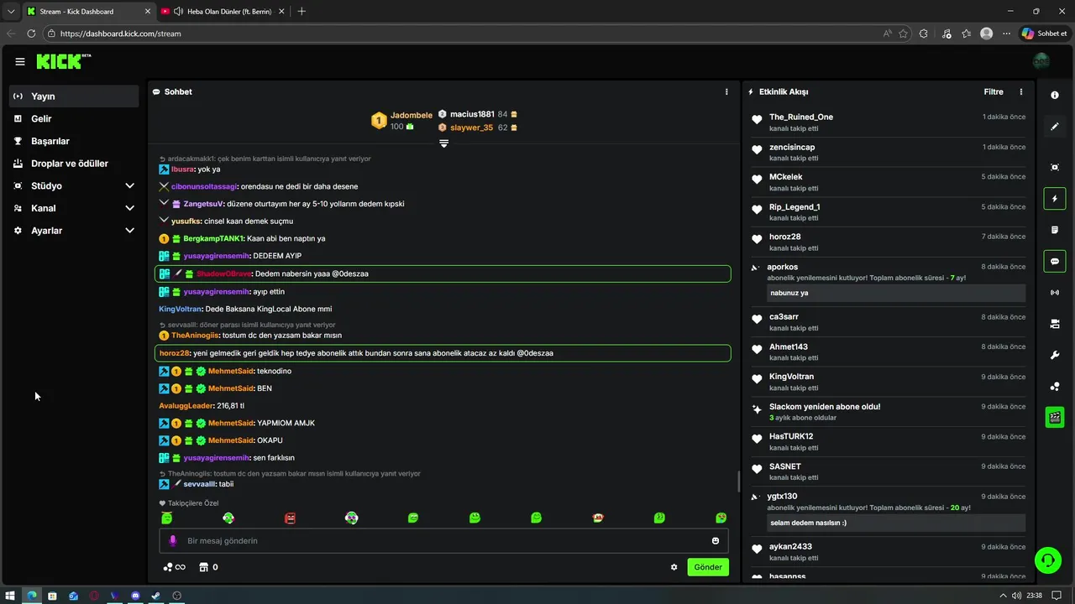Click the green clapperboard clip icon
This screenshot has height=604, width=1075.
(x=1055, y=417)
